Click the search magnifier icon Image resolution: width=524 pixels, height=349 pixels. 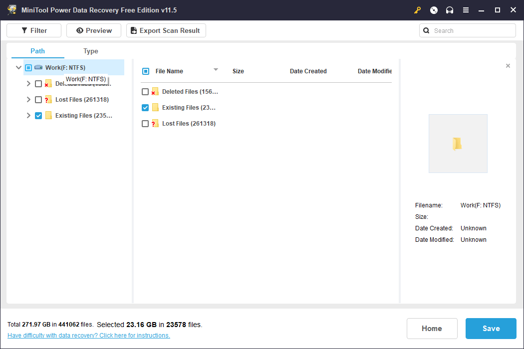[x=426, y=30]
